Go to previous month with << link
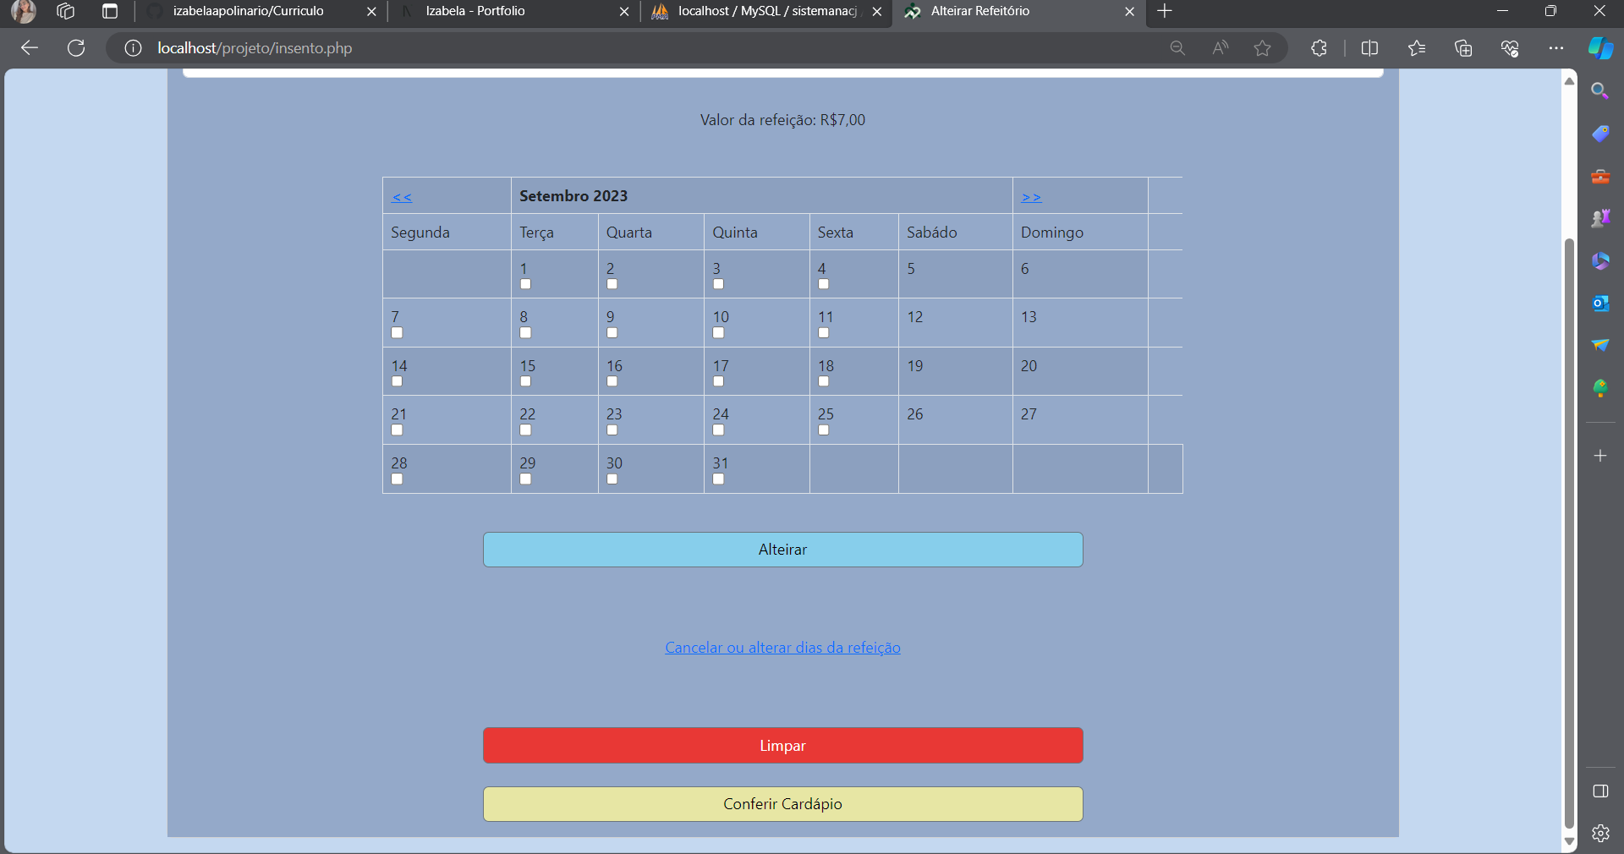1624x854 pixels. [402, 197]
